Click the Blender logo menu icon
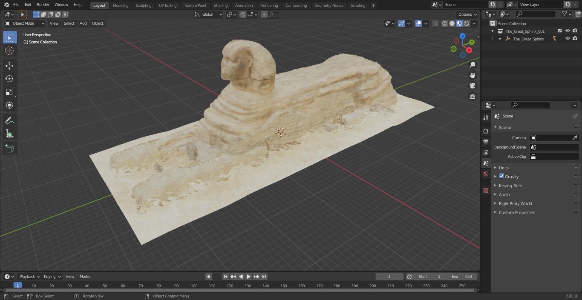Viewport: 582px width, 300px height. pos(7,5)
